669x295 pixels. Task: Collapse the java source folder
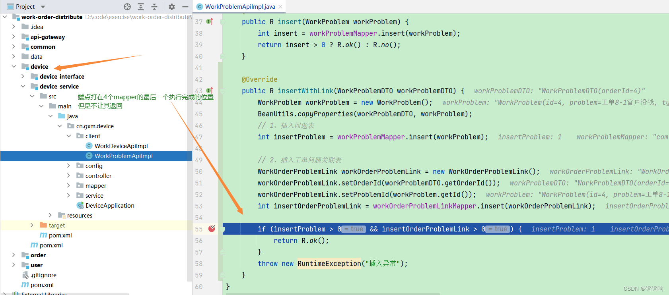pos(51,116)
